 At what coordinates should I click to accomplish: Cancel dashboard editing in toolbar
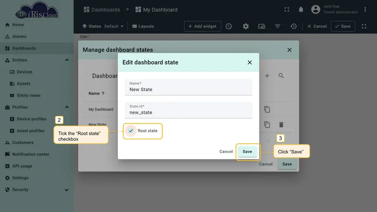(x=317, y=26)
